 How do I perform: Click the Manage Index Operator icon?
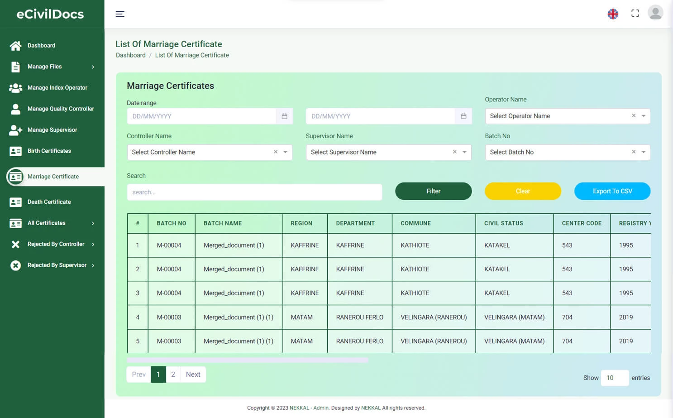(x=15, y=87)
